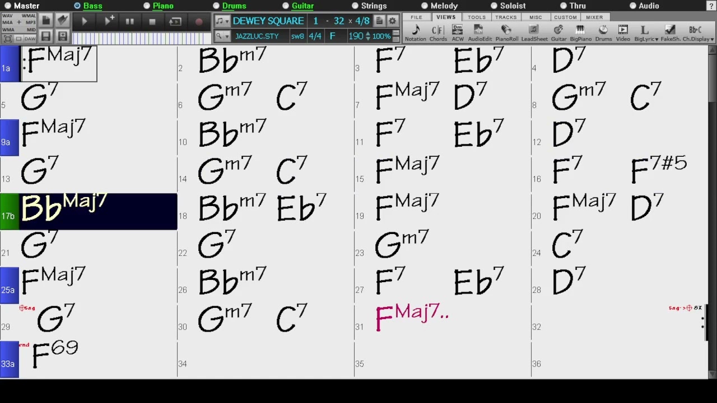This screenshot has width=717, height=403.
Task: Open the Drums view window
Action: 603,33
